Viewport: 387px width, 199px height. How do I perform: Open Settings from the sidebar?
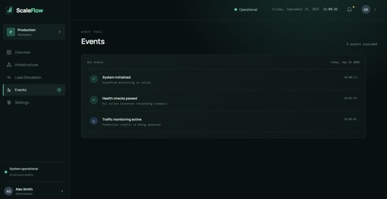coord(34,103)
